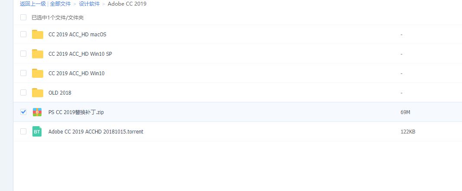Click the zip archive icon for PS CC 2019
462x191 pixels.
(x=37, y=112)
